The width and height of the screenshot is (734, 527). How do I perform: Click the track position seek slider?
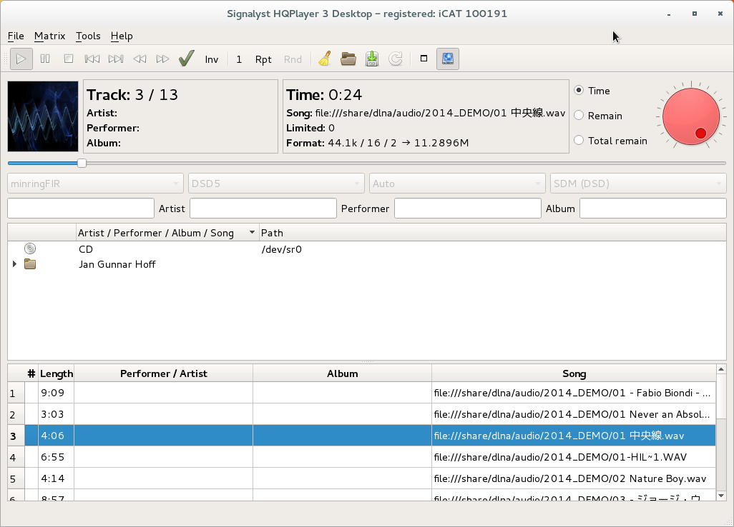pos(366,163)
